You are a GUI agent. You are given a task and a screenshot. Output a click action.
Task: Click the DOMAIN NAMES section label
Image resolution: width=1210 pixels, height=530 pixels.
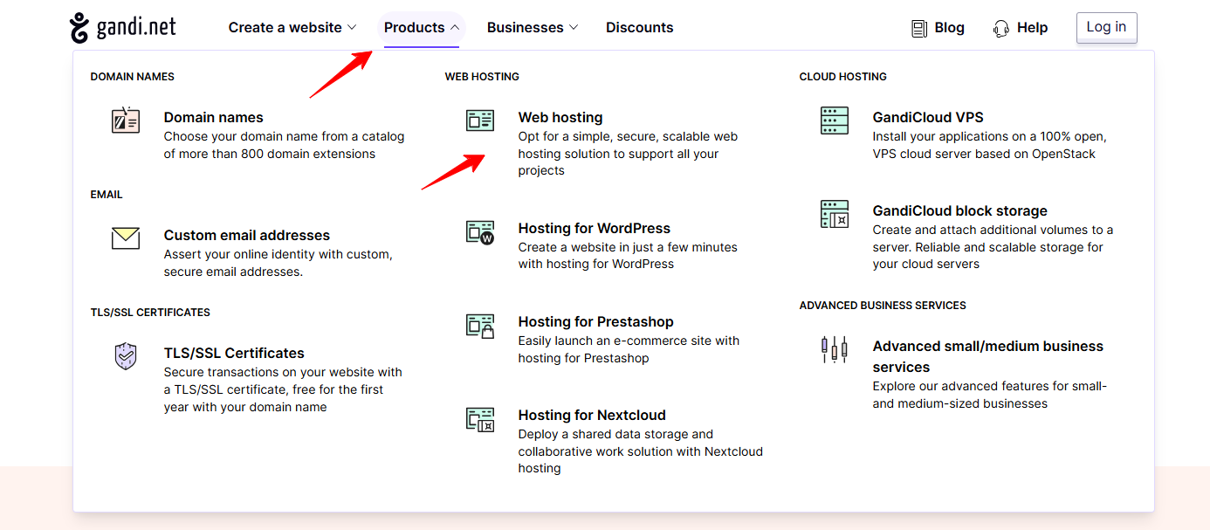click(x=133, y=77)
